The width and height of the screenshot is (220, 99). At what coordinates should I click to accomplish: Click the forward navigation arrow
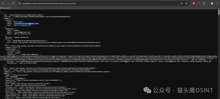coord(8,3)
